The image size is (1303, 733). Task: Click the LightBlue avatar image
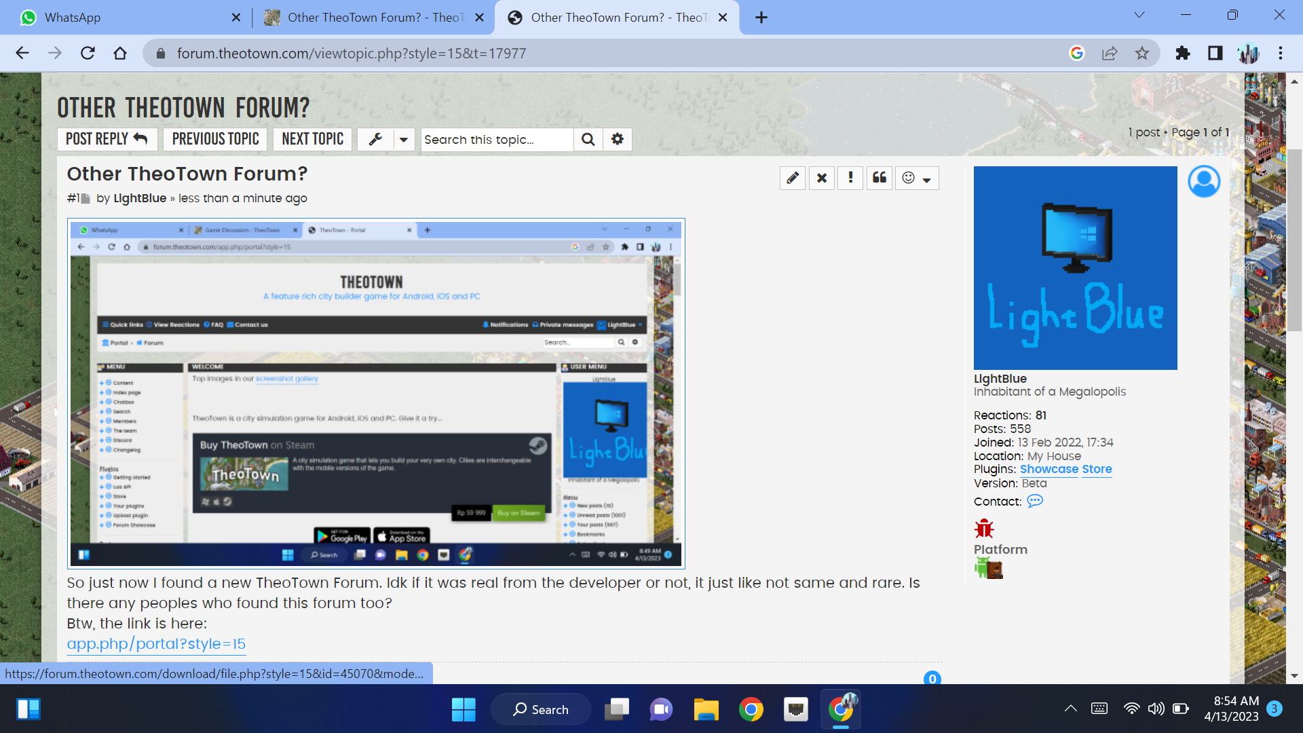pos(1075,268)
